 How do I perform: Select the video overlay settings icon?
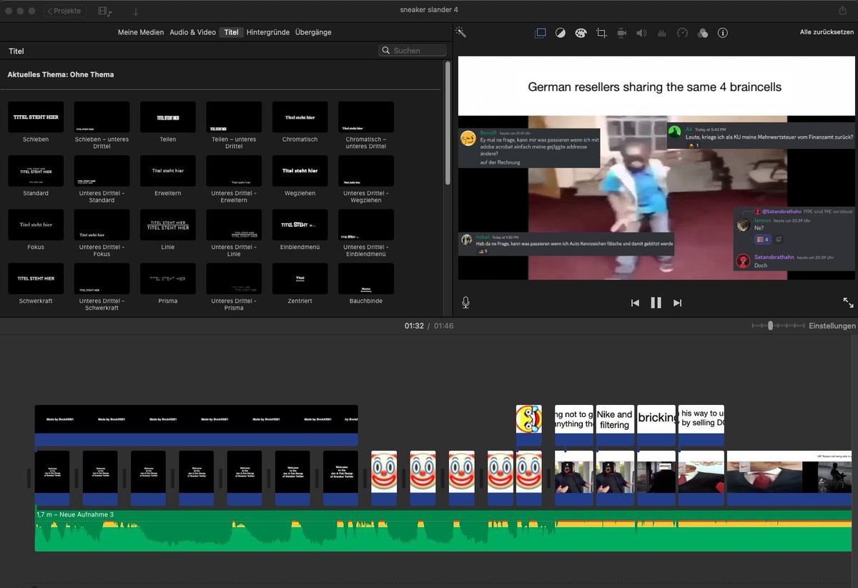[x=540, y=33]
